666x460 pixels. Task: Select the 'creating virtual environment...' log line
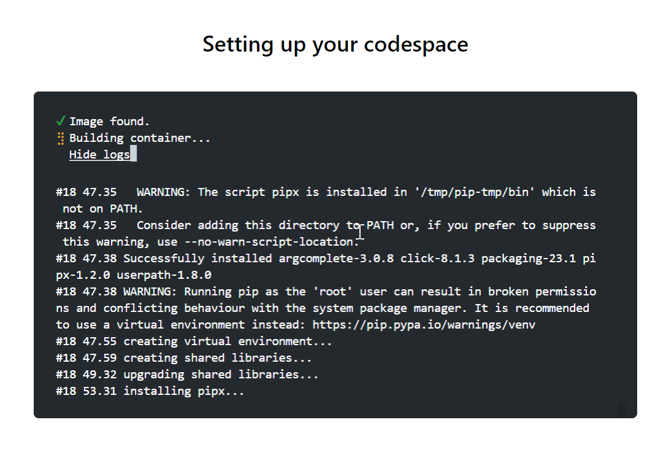pyautogui.click(x=194, y=341)
